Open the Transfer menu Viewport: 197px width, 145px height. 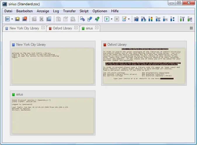(x=69, y=11)
